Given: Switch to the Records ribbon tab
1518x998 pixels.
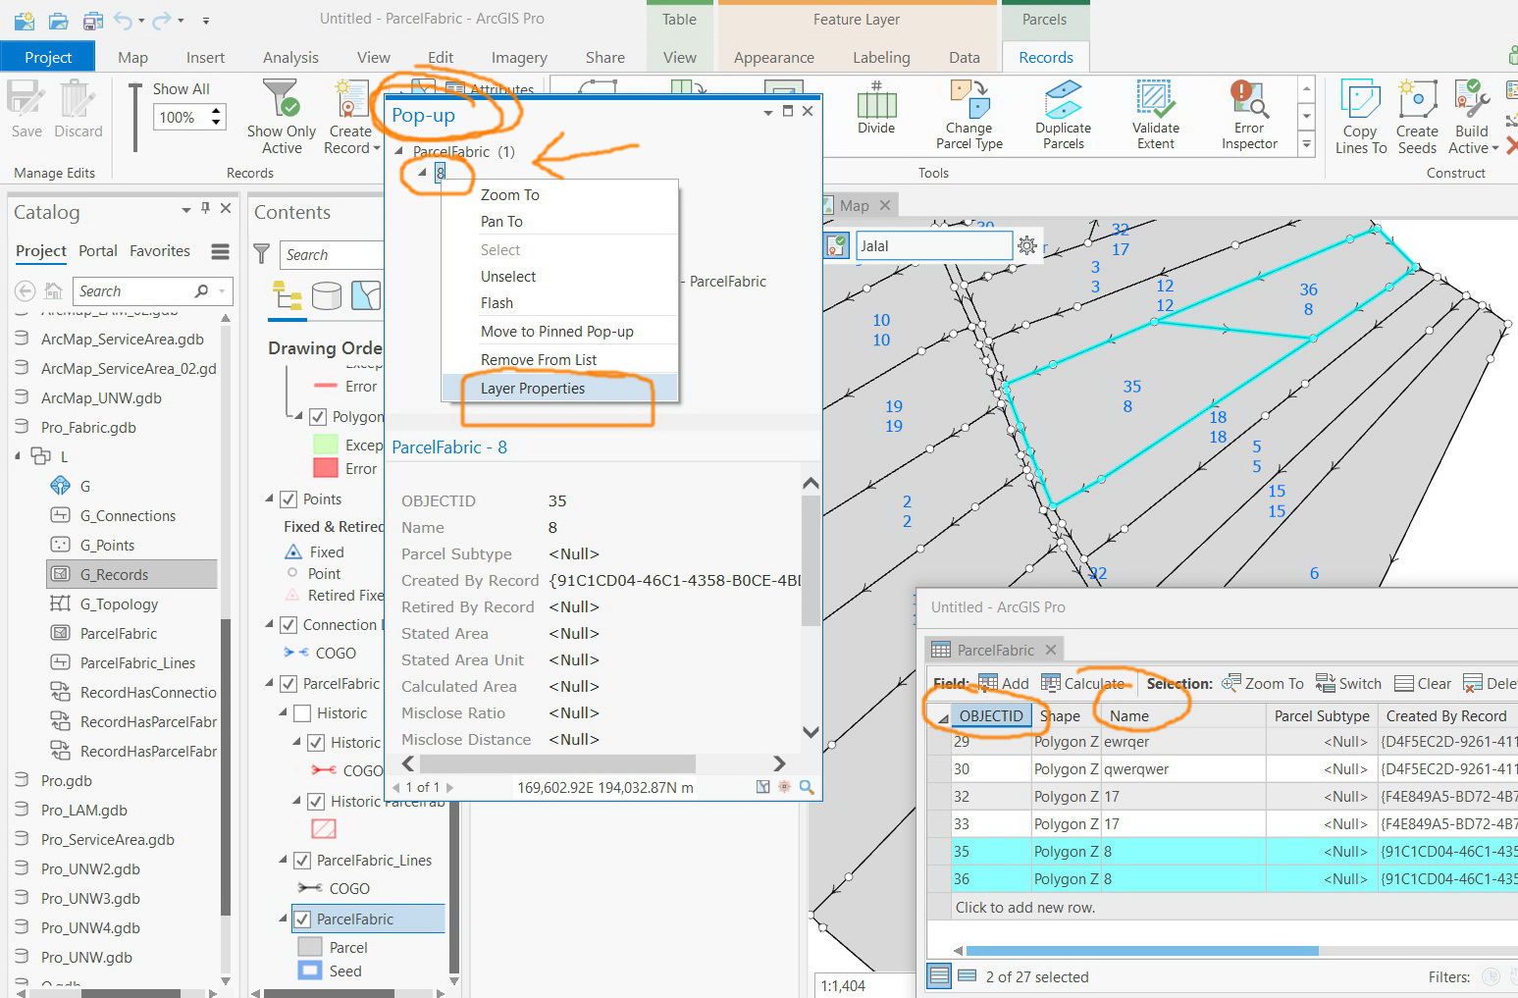Looking at the screenshot, I should [1046, 57].
